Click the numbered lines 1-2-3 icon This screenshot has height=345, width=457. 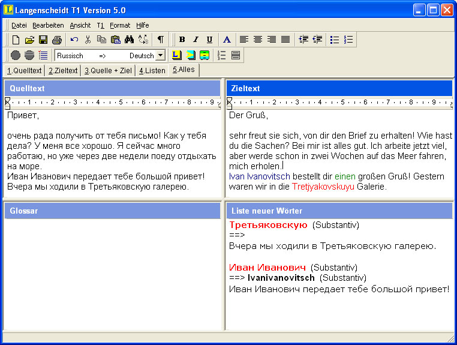click(x=221, y=55)
